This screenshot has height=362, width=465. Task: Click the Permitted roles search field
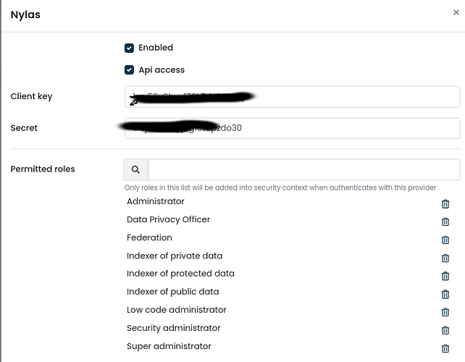(x=304, y=169)
